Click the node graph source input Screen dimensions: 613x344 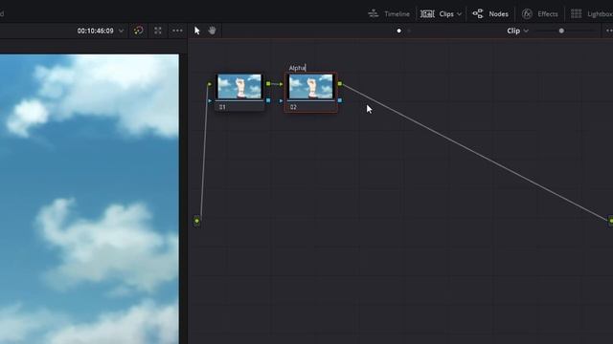point(196,221)
